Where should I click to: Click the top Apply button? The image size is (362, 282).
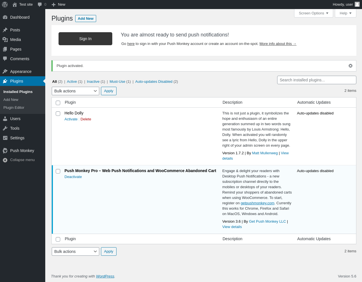coord(109,91)
